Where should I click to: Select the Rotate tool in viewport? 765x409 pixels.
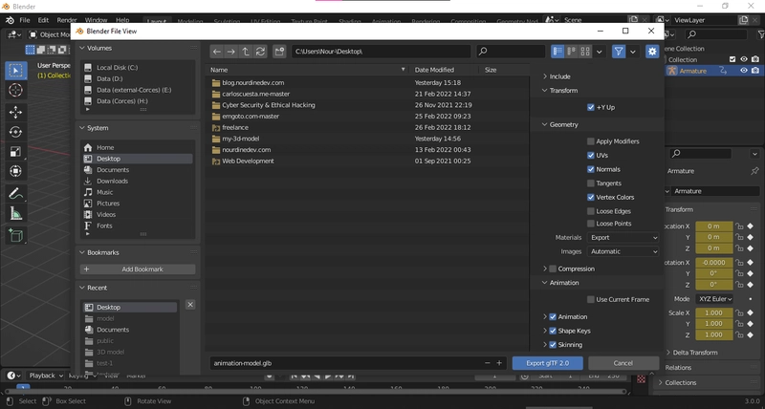pyautogui.click(x=15, y=132)
